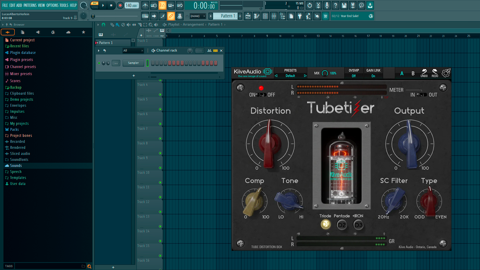Open the OPTIONS menu
The height and width of the screenshot is (270, 480).
click(x=52, y=5)
